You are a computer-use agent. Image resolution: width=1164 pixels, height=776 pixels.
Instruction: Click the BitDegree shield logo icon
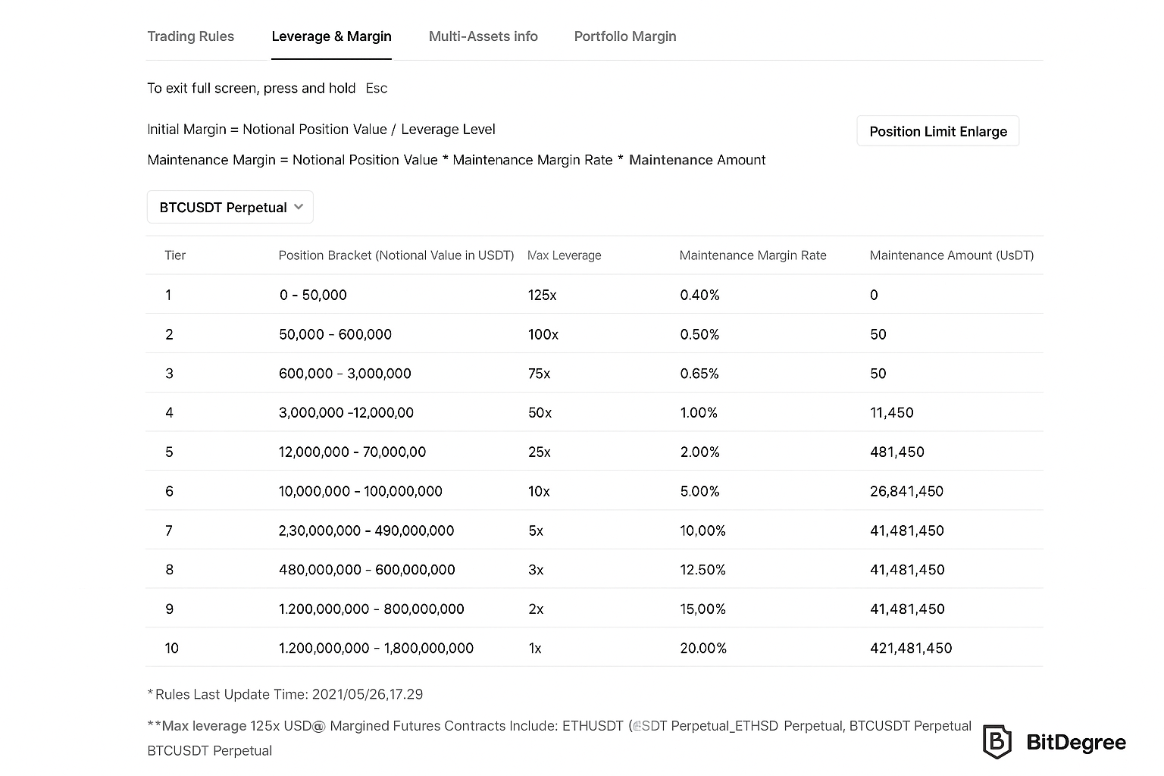click(x=997, y=742)
